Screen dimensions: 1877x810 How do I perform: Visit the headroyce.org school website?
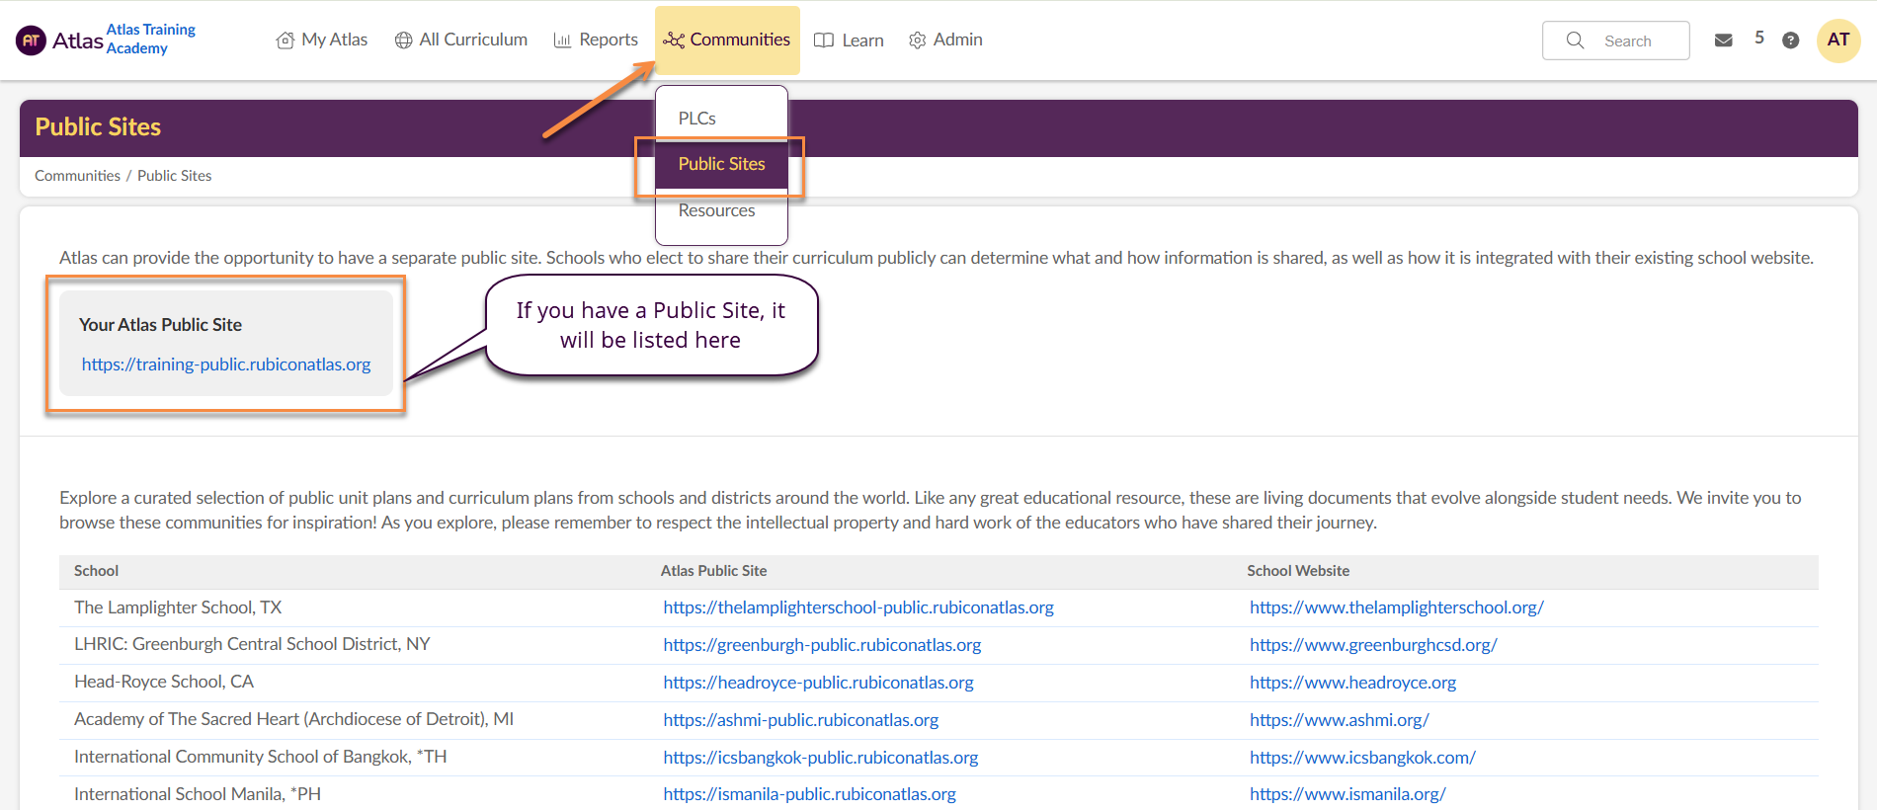click(1352, 683)
